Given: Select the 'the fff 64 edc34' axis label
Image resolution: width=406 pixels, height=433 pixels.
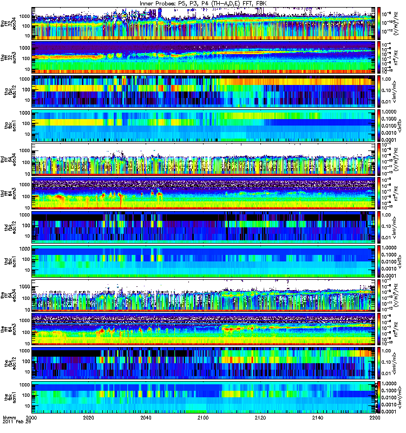Looking at the screenshot, I should pyautogui.click(x=9, y=295).
